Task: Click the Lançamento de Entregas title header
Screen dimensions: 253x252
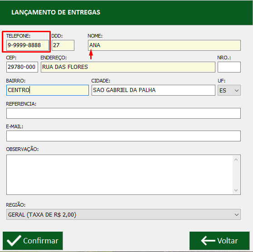Action: (56, 12)
